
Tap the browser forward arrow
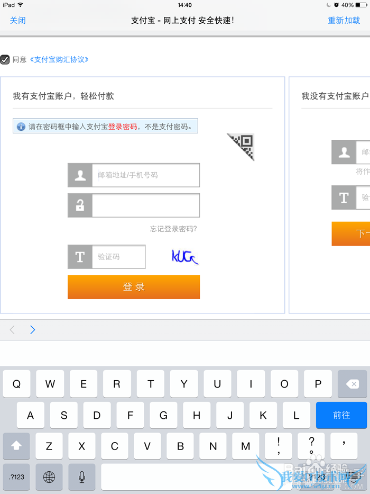(x=32, y=330)
